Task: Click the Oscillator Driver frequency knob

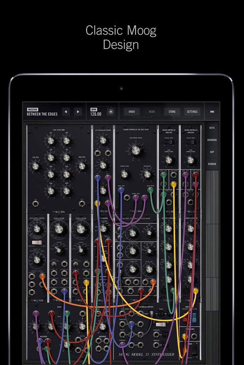Action: click(x=37, y=230)
